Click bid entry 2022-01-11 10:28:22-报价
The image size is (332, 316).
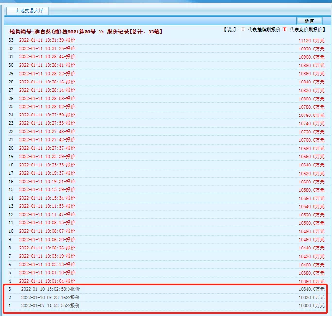pos(47,74)
